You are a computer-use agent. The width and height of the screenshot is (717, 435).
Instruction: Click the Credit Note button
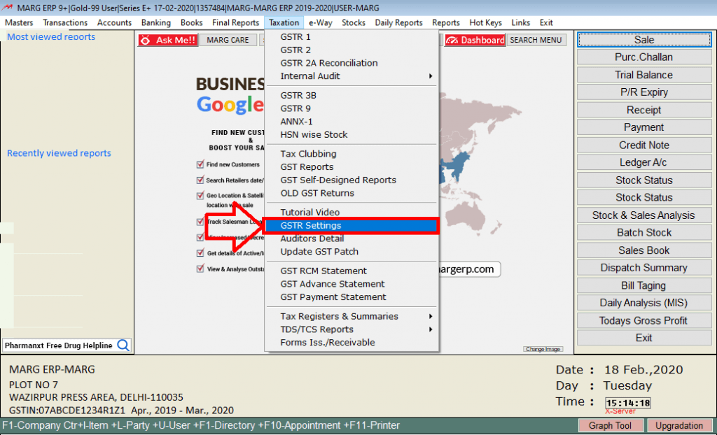pos(644,145)
